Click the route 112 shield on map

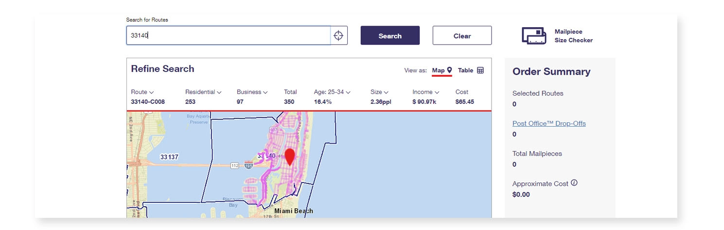click(234, 165)
